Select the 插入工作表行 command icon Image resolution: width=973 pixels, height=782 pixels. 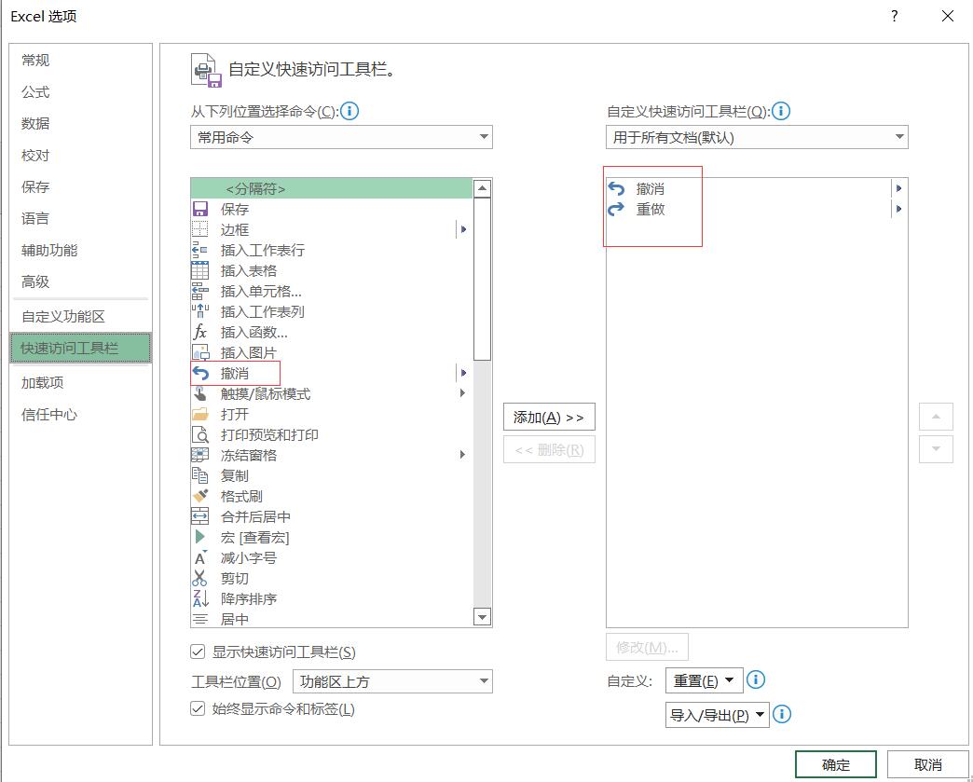(199, 250)
